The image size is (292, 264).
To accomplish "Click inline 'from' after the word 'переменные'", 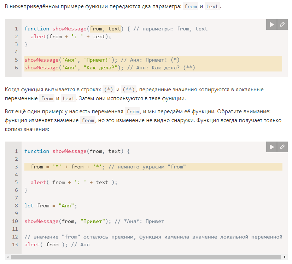I will point(47,98).
